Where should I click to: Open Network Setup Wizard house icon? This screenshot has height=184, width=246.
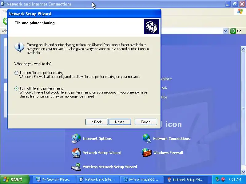[x=76, y=152]
